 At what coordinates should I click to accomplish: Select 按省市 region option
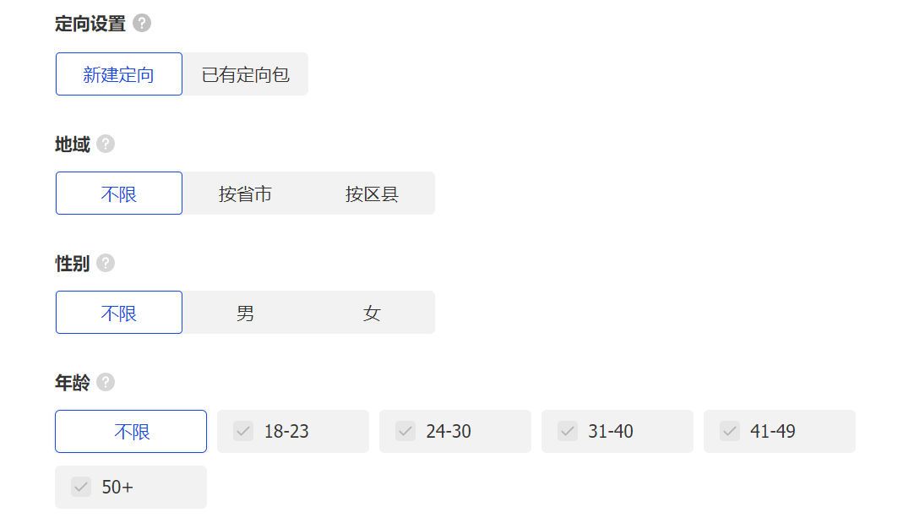245,194
